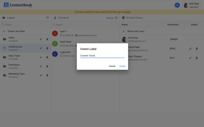The image size is (204, 127).
Task: Edit the Developers label
Action: pyautogui.click(x=41, y=66)
